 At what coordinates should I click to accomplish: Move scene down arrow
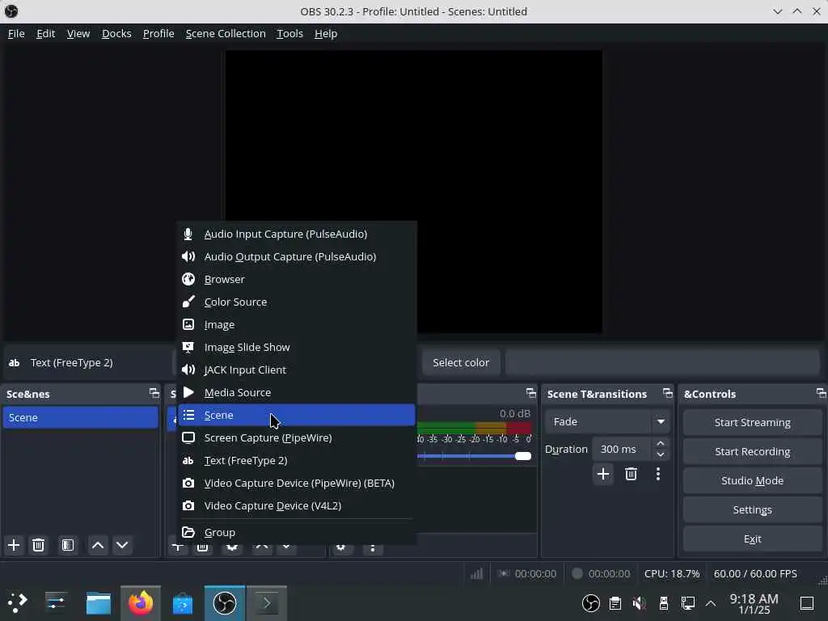[122, 545]
